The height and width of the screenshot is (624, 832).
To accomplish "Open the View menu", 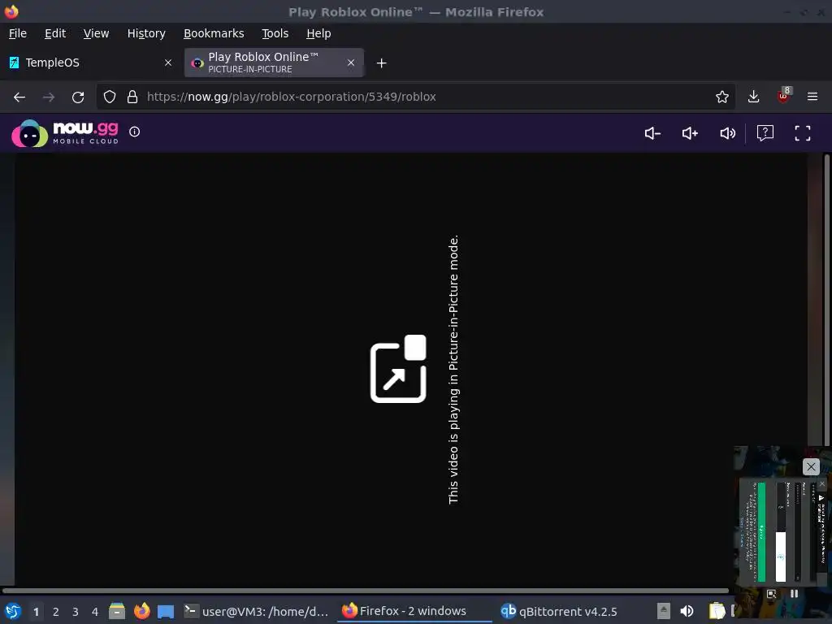I will pos(96,33).
